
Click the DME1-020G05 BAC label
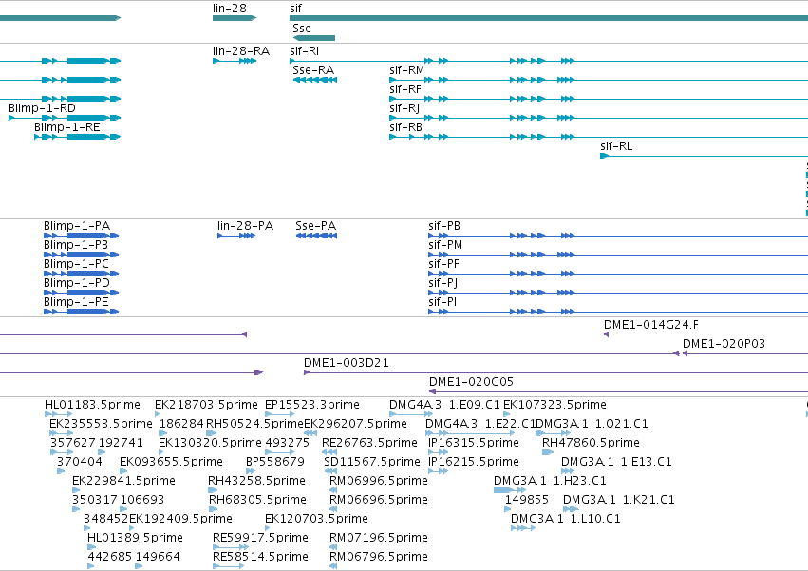[471, 382]
